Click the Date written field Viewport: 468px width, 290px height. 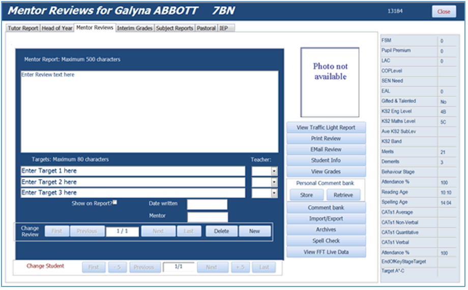point(207,205)
